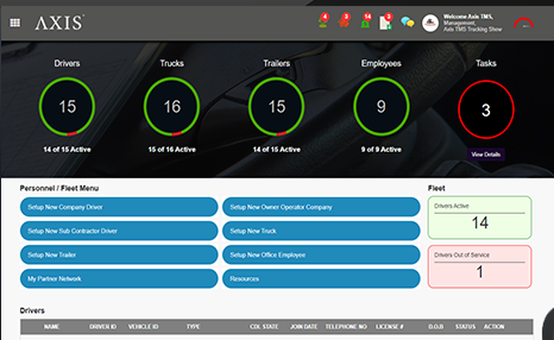Click the 'Personnel / Fleet Menu' heading
The image size is (554, 340).
click(59, 188)
